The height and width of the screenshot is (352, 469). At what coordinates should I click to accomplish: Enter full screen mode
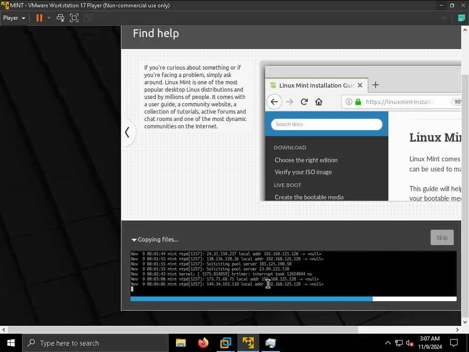[74, 18]
